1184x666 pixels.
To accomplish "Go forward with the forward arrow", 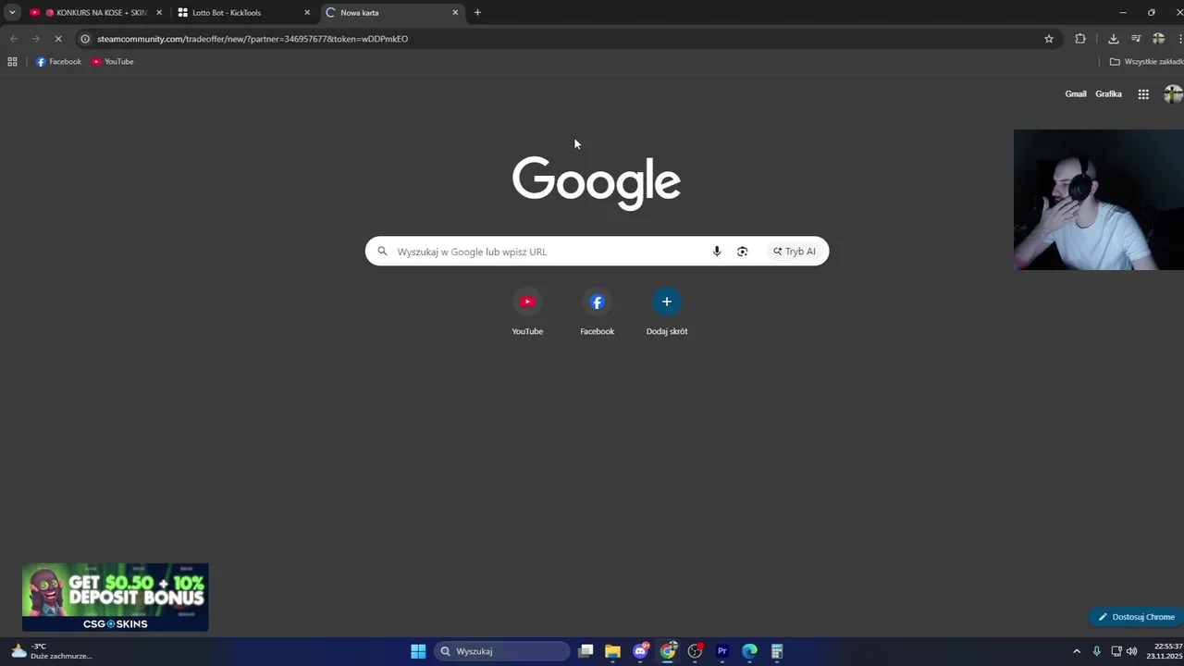I will coord(35,39).
